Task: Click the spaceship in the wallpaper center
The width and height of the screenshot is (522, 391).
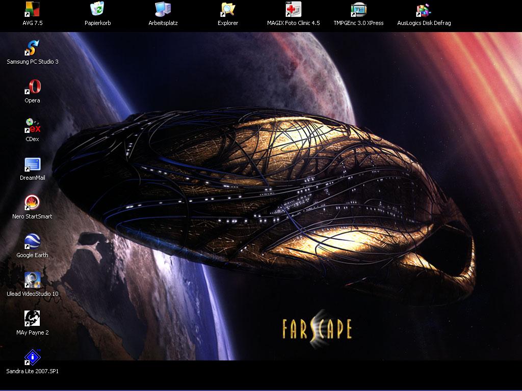Action: pos(265,199)
